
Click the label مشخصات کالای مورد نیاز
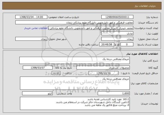144,83
